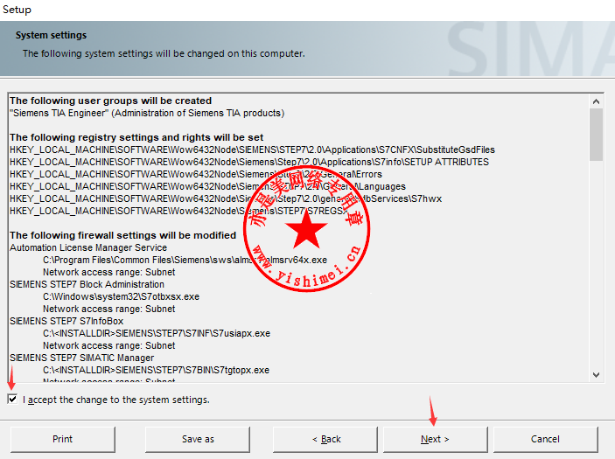
Task: Uncheck the accept system settings change checkbox
Action: (12, 399)
